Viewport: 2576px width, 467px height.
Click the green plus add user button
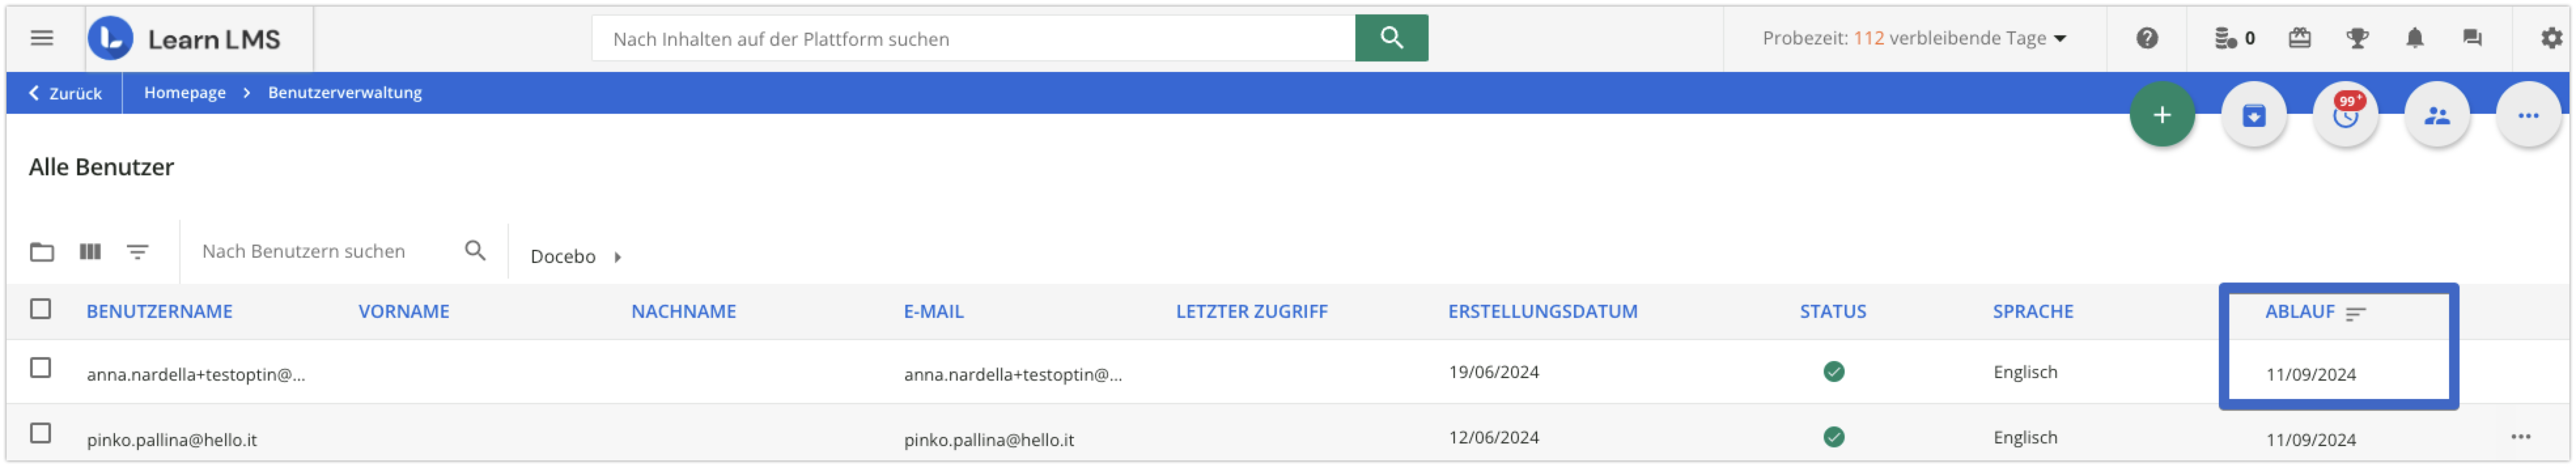click(2162, 115)
